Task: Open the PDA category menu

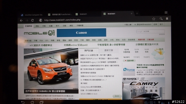Action: 41,40
